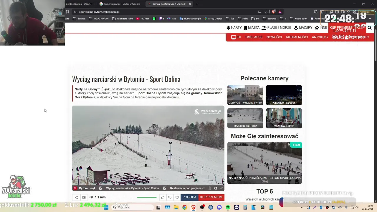Viewport: 377px width, 212px height.
Task: Go to AKTUALNOŚCI section
Action: click(x=297, y=37)
